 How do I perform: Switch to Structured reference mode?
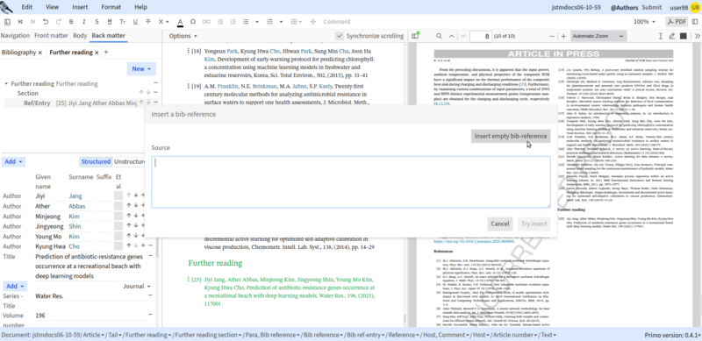[x=96, y=161]
